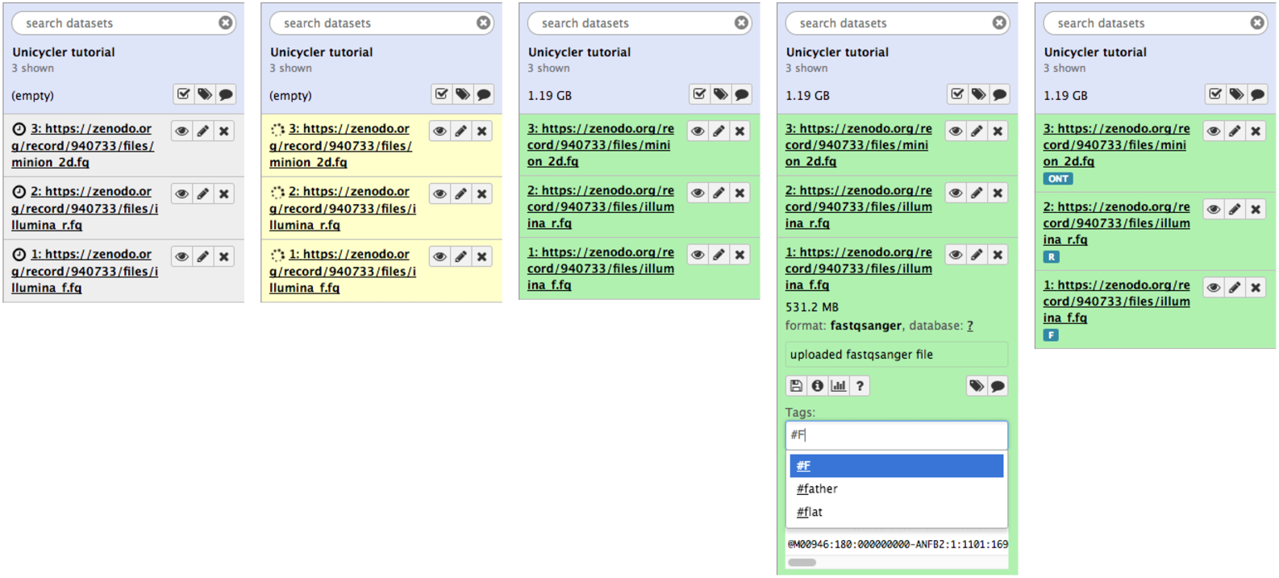The height and width of the screenshot is (578, 1279).
Task: Click the visualize bar chart icon
Action: point(839,386)
